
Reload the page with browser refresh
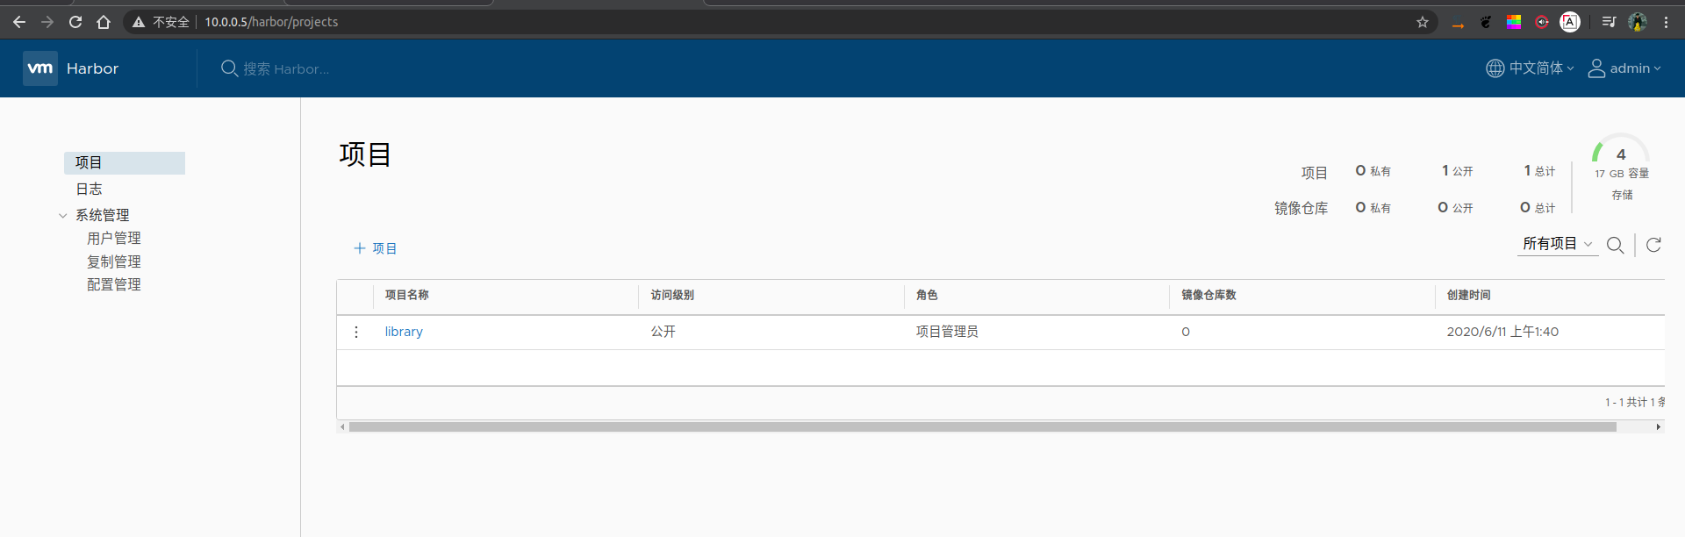[x=75, y=22]
